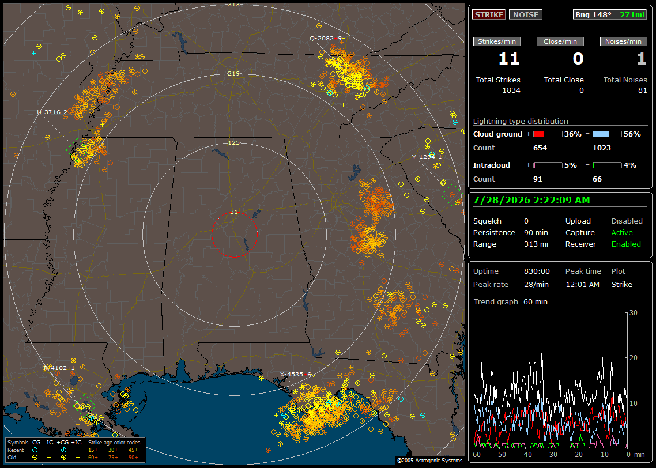Screen dimensions: 656x468
Task: Click the Strikes/min header label
Action: 497,41
